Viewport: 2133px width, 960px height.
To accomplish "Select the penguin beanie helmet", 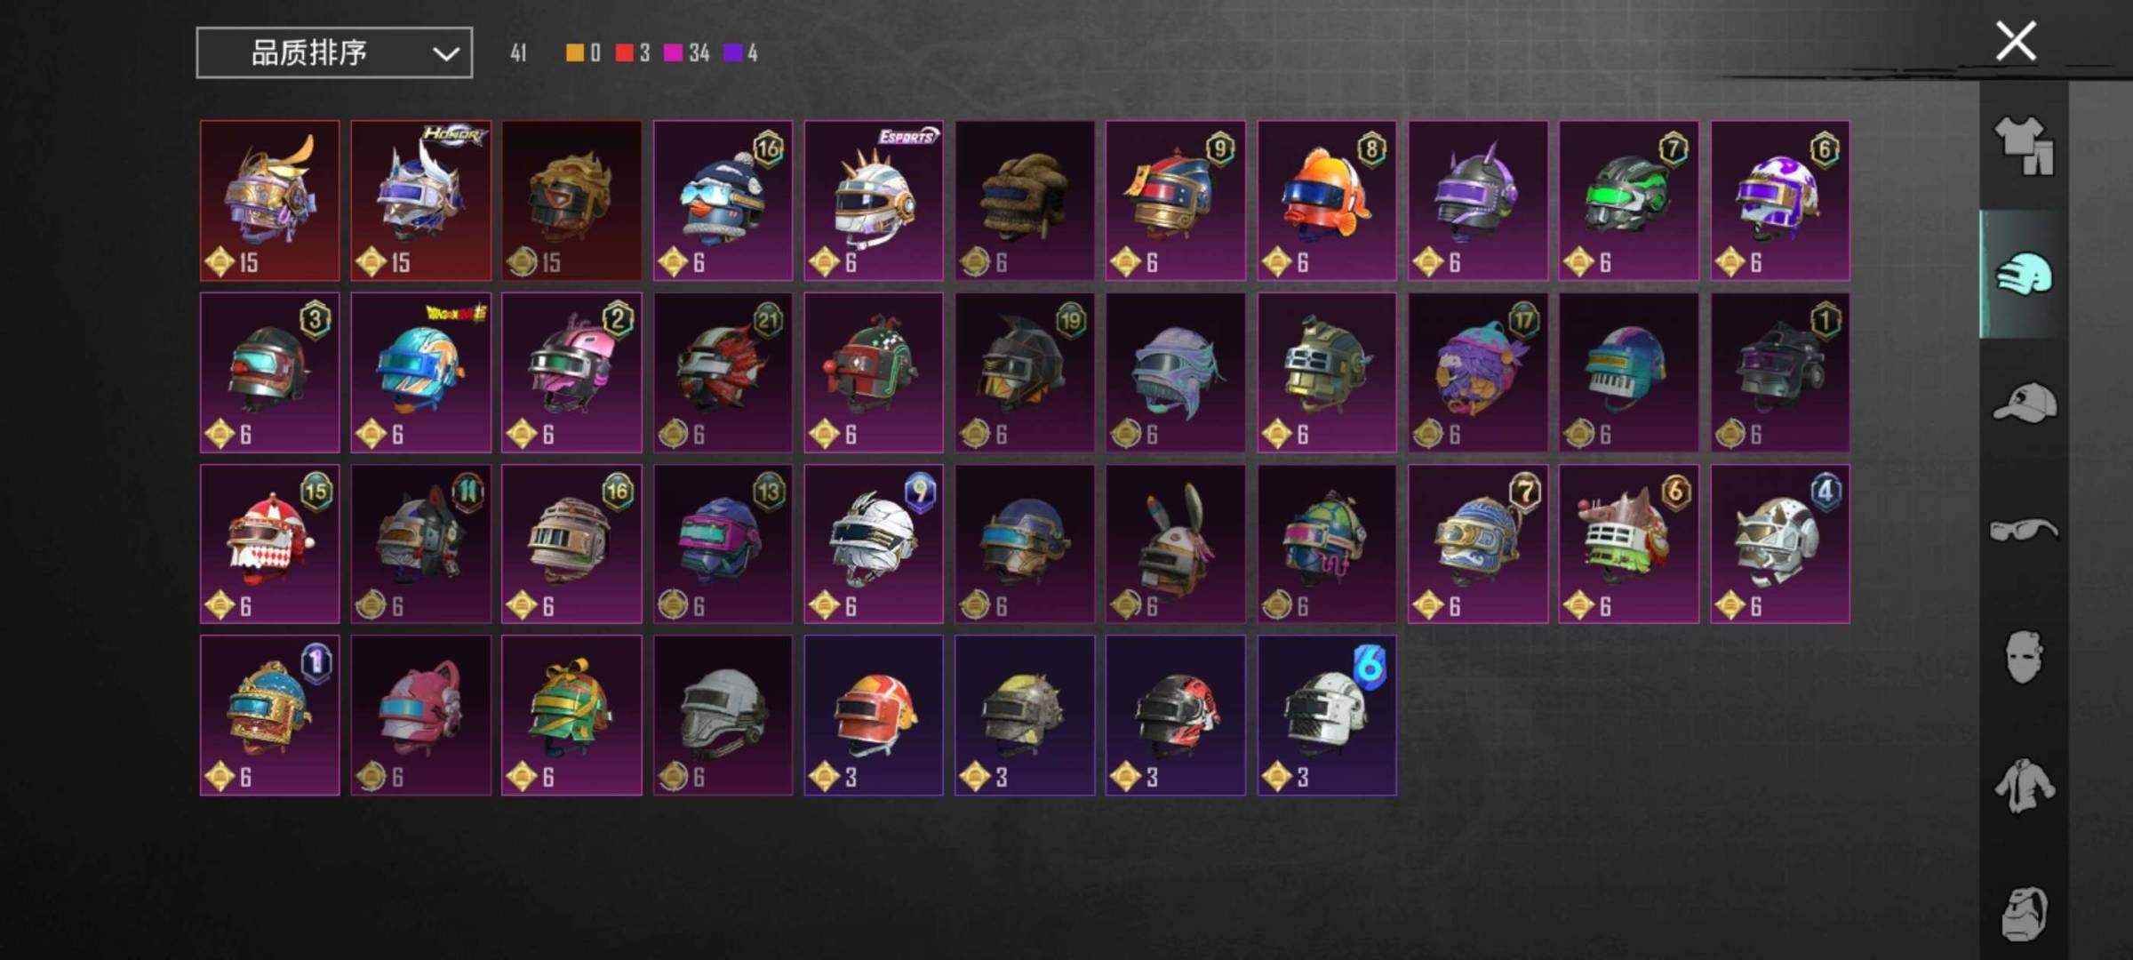I will click(723, 201).
